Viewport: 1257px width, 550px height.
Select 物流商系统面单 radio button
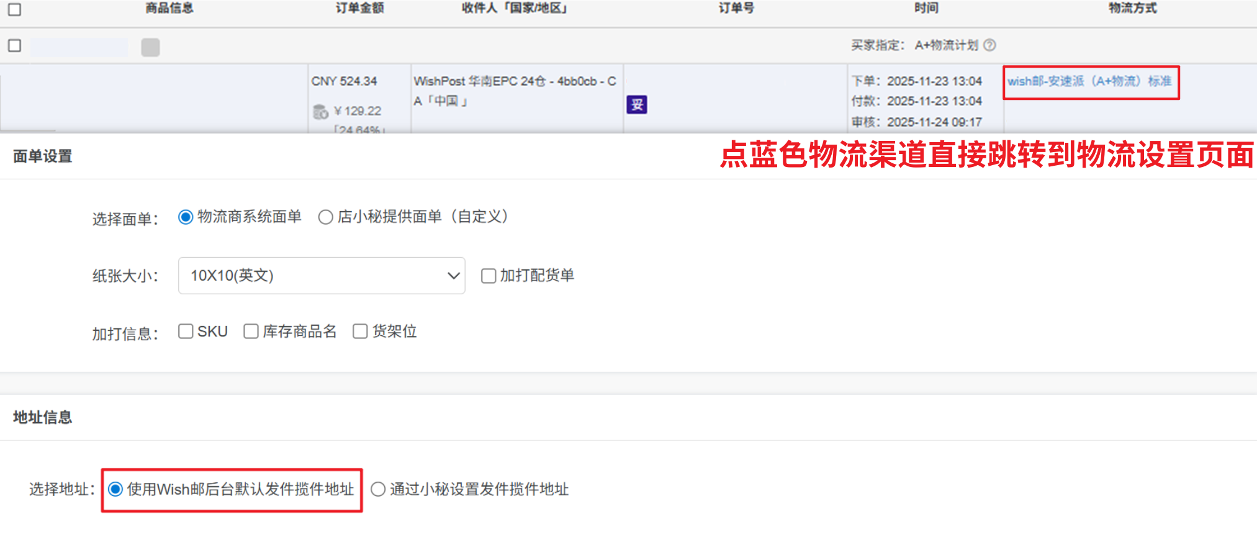(x=185, y=217)
